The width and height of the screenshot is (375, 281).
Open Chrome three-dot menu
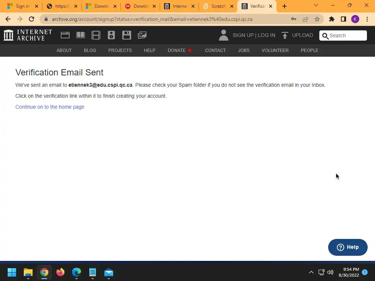[367, 19]
